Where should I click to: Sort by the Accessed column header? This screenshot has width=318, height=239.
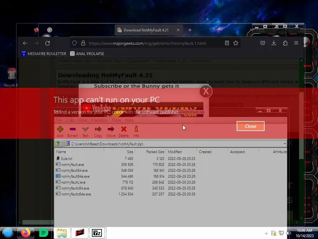coord(243,152)
